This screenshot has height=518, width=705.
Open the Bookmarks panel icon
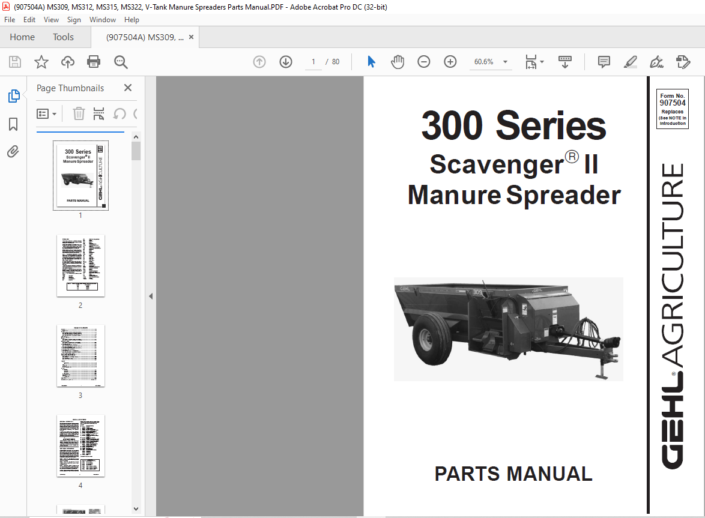(x=13, y=124)
